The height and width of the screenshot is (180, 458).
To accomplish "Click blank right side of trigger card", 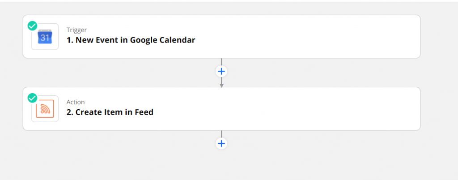I will 321,37.
